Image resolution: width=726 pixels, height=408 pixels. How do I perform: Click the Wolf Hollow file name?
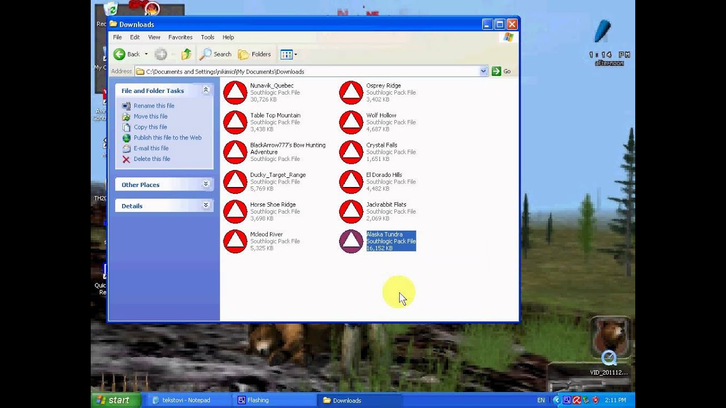(x=381, y=115)
